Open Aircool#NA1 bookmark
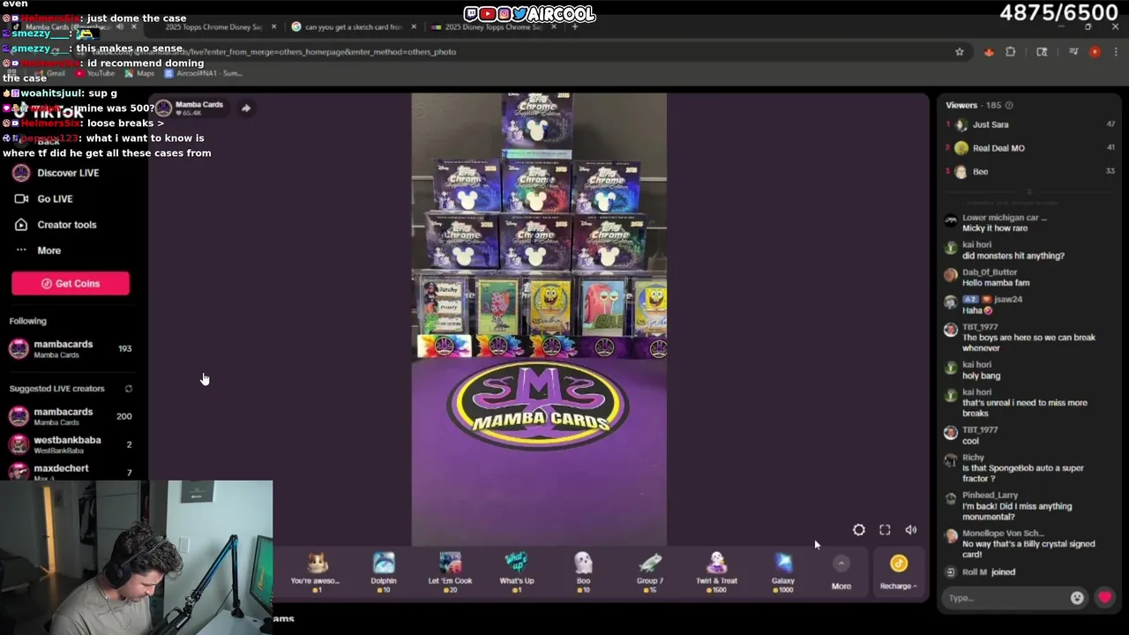Image resolution: width=1129 pixels, height=635 pixels. point(203,73)
